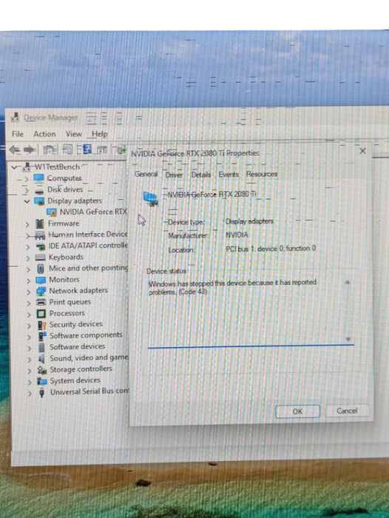Click the Keyboards icon

point(41,258)
